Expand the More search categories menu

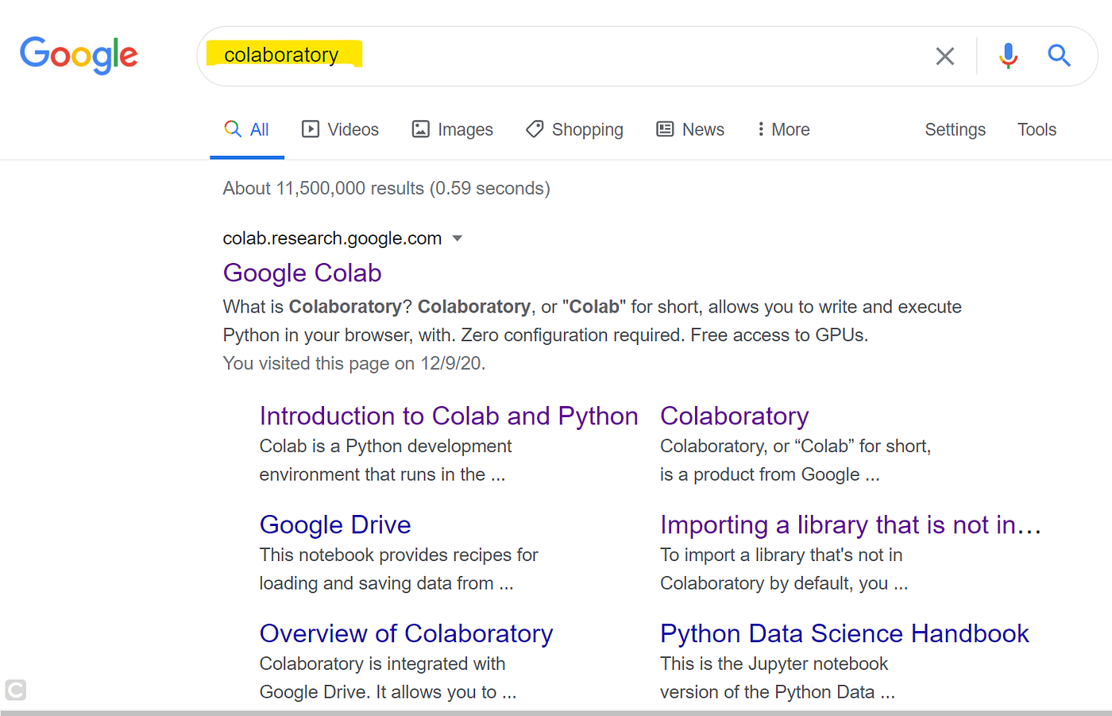pos(783,130)
